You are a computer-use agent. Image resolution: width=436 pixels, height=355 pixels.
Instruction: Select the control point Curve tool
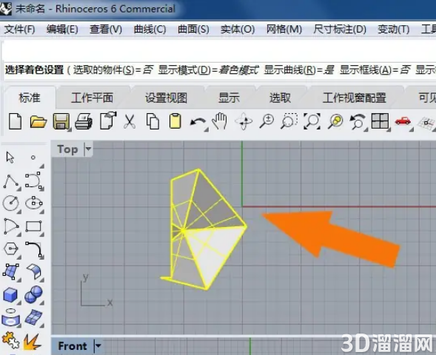pos(33,180)
